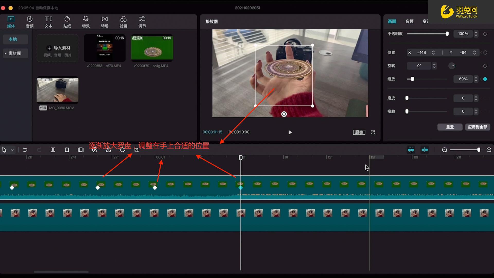Screen dimensions: 494x278
Task: Open the 音频 audio library tab in top toolbar
Action: pyautogui.click(x=30, y=22)
